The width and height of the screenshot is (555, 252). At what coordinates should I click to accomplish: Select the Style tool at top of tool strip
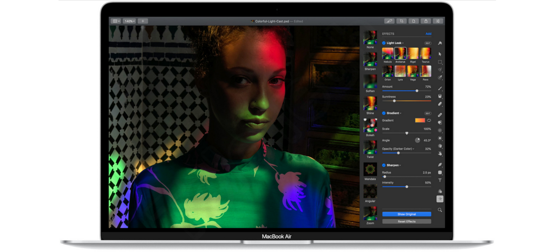click(440, 43)
